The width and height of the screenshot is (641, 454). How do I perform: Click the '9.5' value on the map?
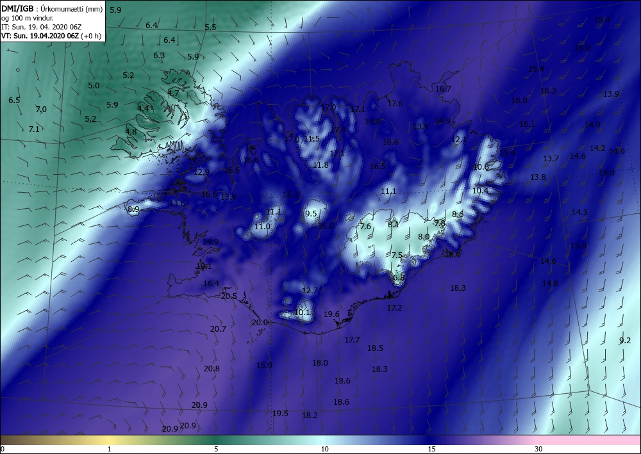click(311, 213)
